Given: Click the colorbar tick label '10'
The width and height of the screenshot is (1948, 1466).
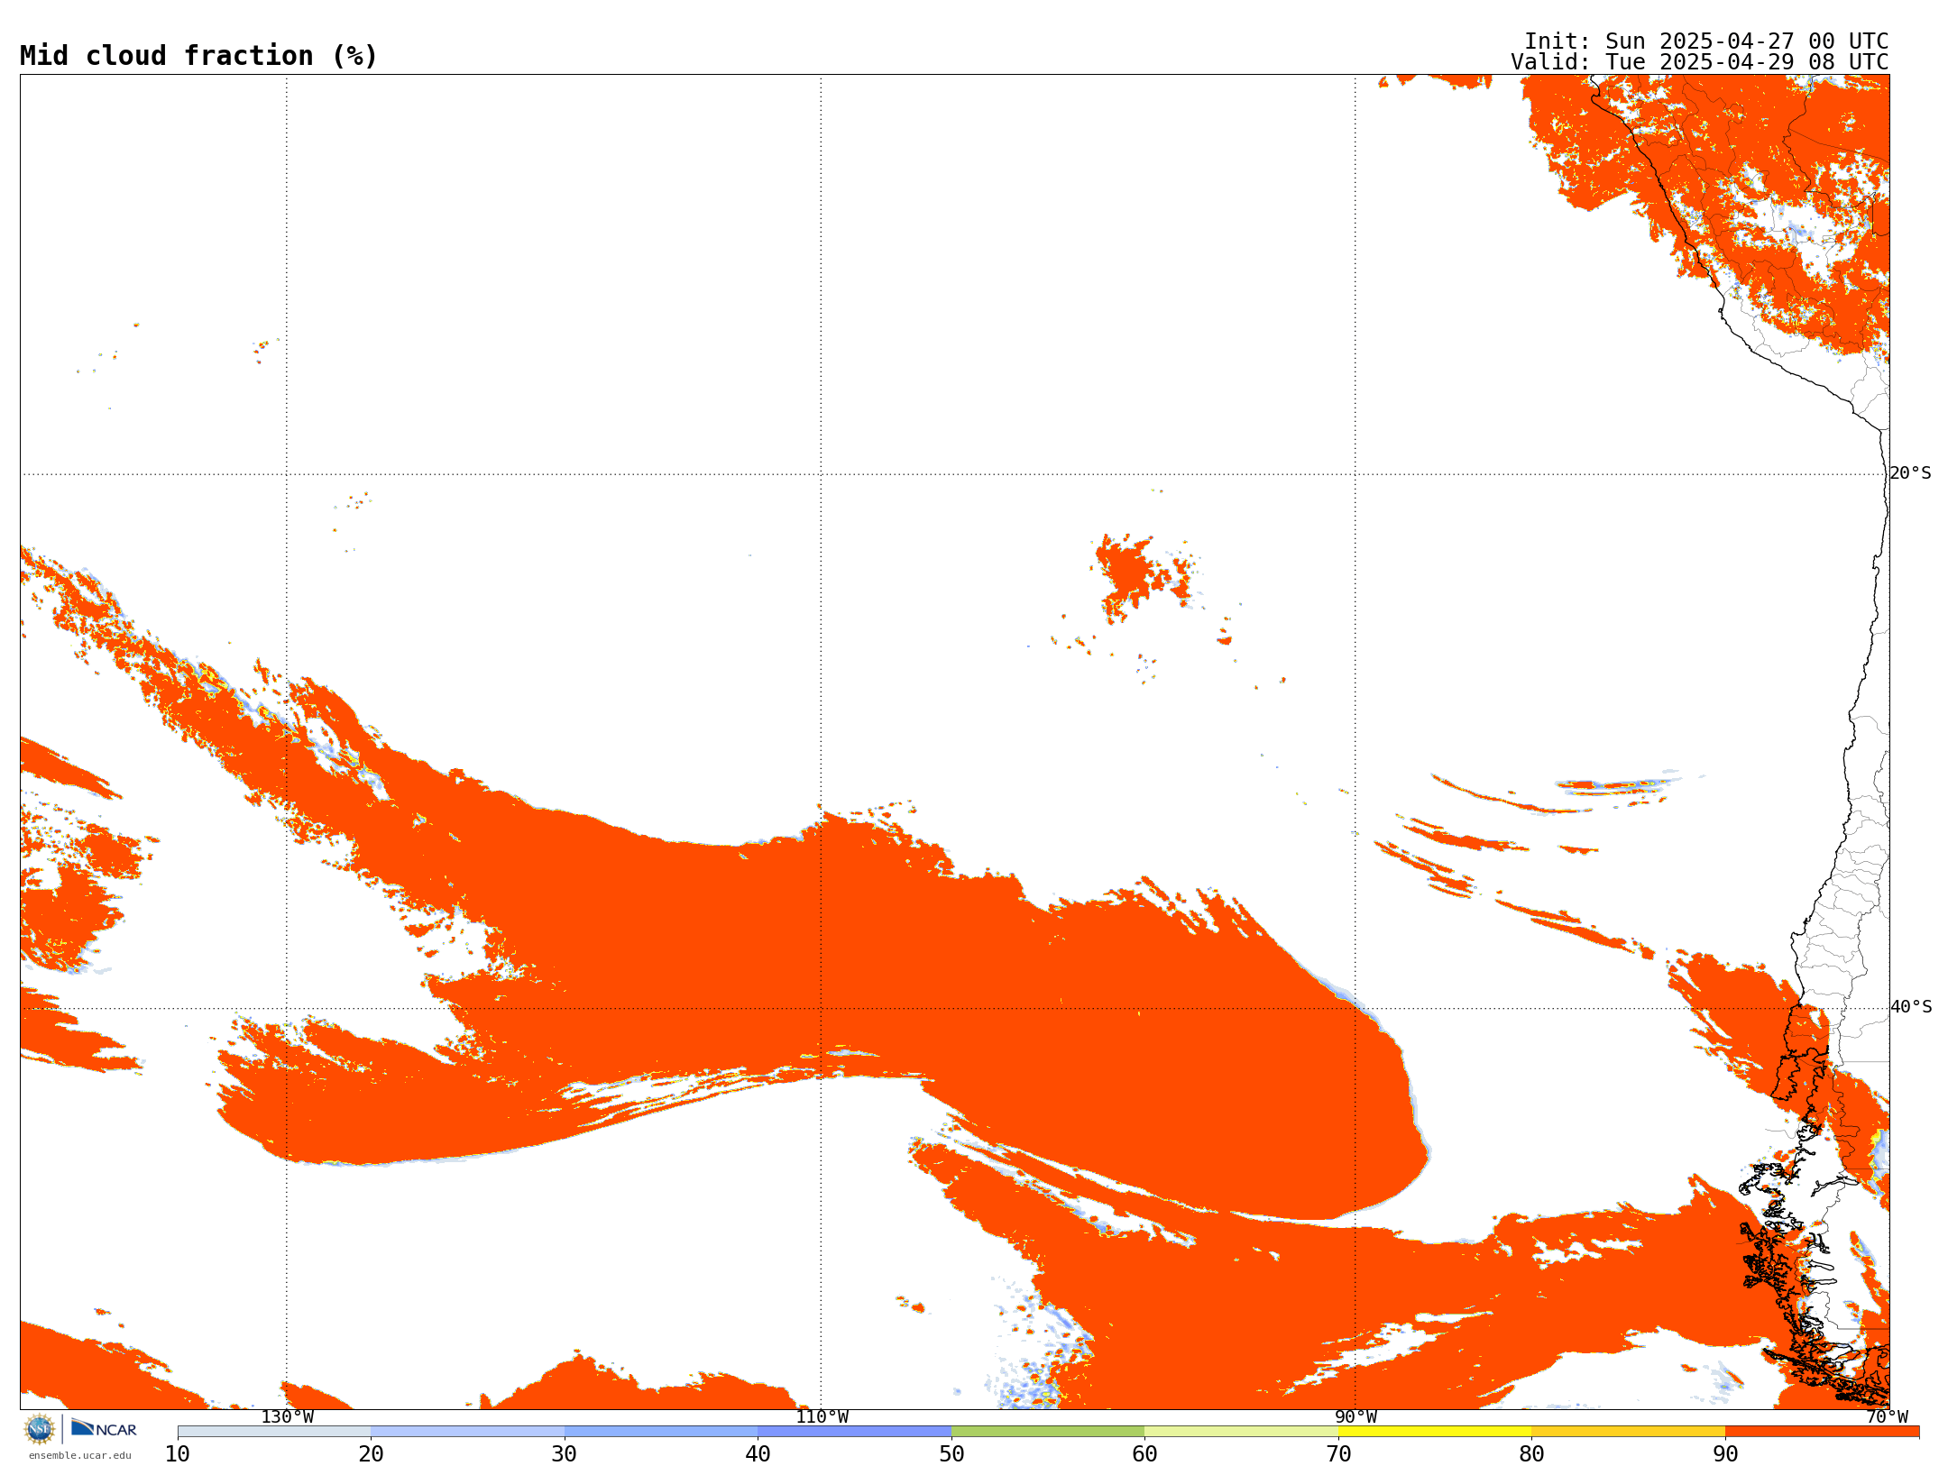Looking at the screenshot, I should click(178, 1453).
